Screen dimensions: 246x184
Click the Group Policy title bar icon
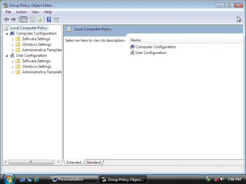coord(5,5)
